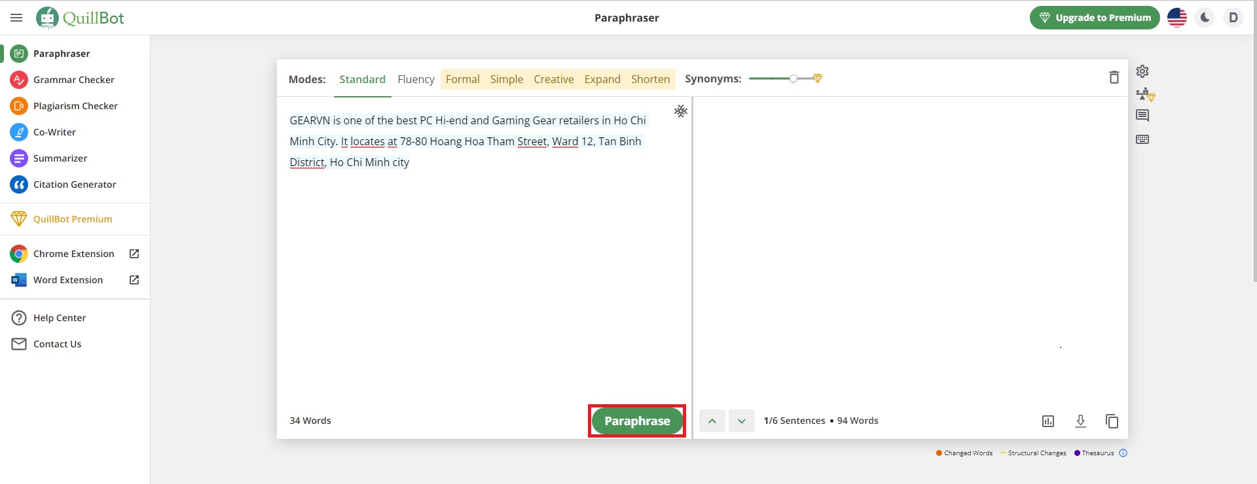Open statistics chart icon
1257x484 pixels.
[x=1048, y=421]
